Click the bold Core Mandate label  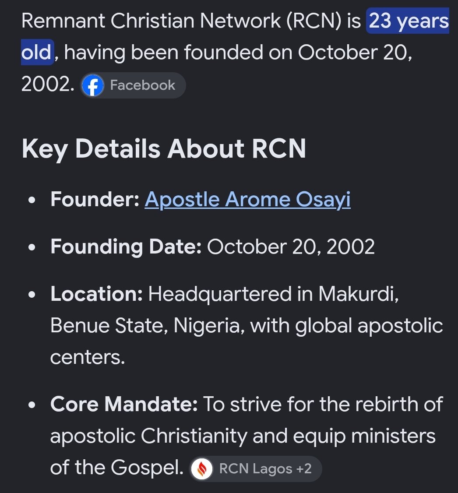point(124,404)
